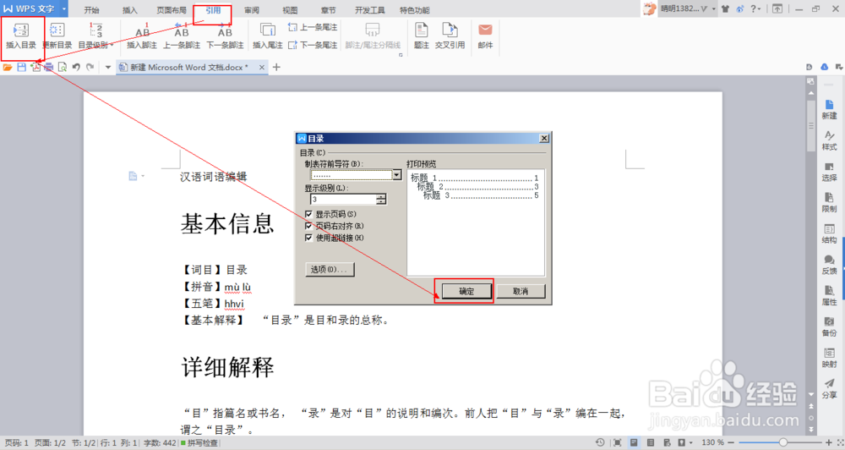Select the 引用 ribbon tab

(x=213, y=9)
